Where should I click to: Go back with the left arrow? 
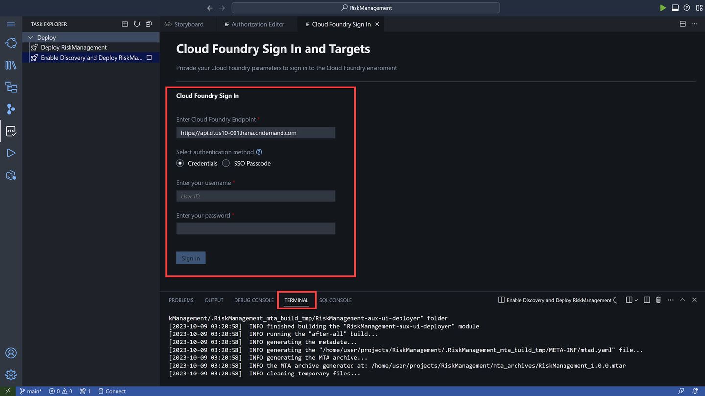pyautogui.click(x=210, y=8)
